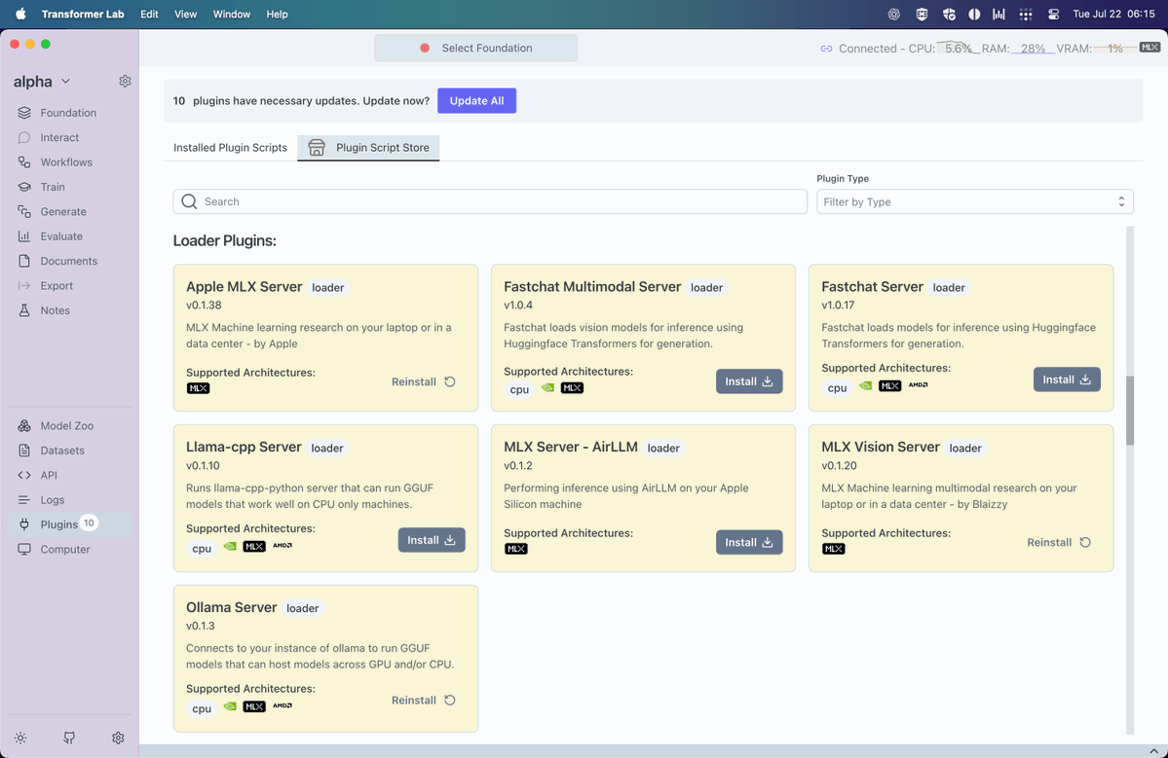Open the Filter by Type dropdown

[974, 201]
